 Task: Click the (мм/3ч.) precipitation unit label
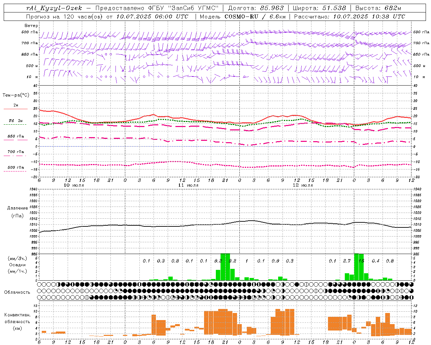pyautogui.click(x=17, y=258)
